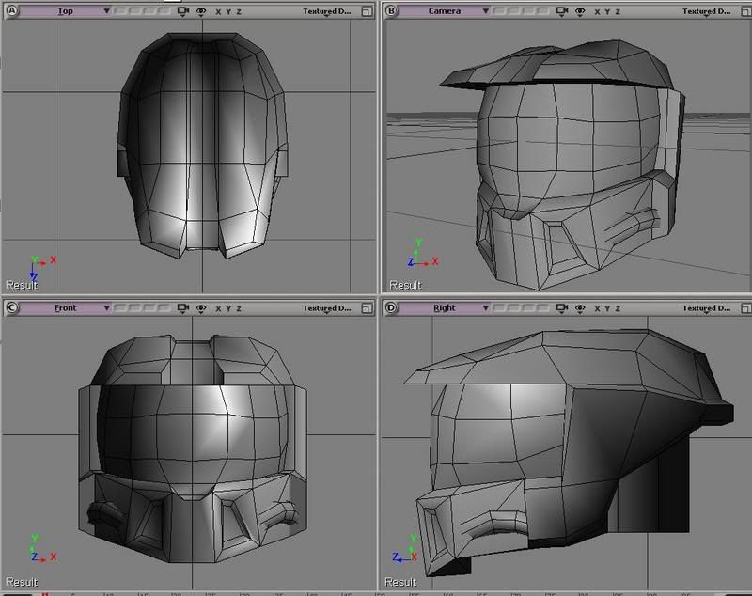752x596 pixels.
Task: Open Textured D... display mode in viewport D
Action: coord(707,308)
